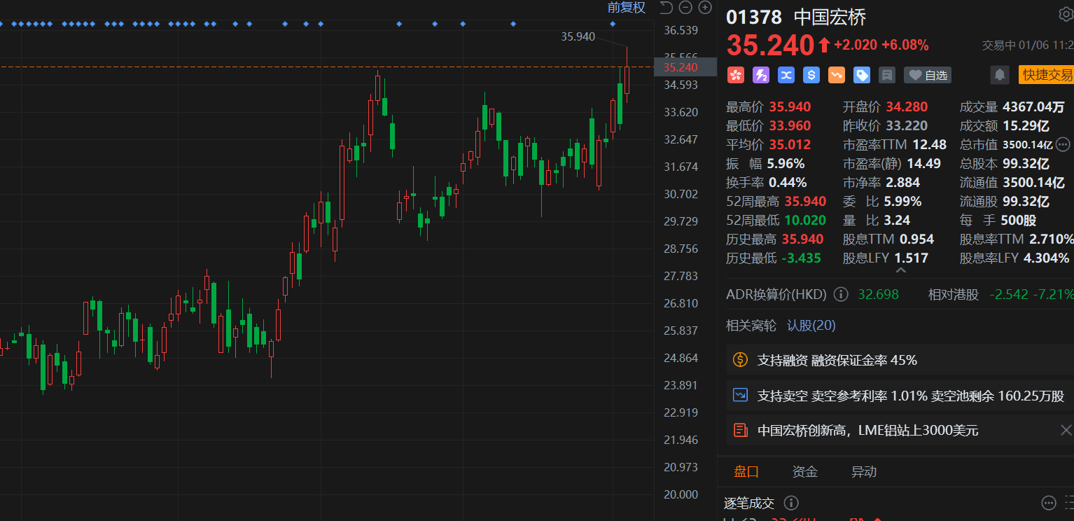Click the blue dollar sign badge

811,75
